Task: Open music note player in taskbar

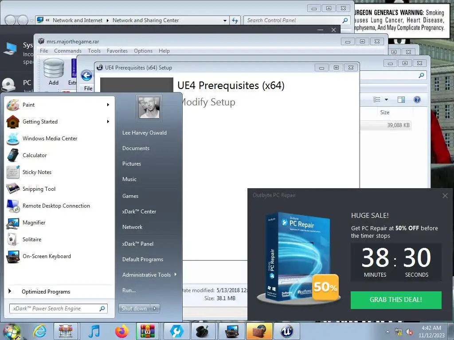Action: [x=94, y=331]
